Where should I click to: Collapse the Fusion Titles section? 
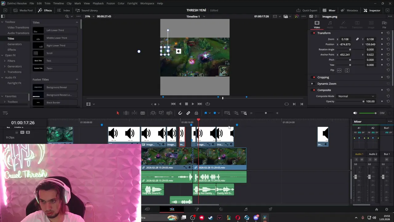click(77, 80)
